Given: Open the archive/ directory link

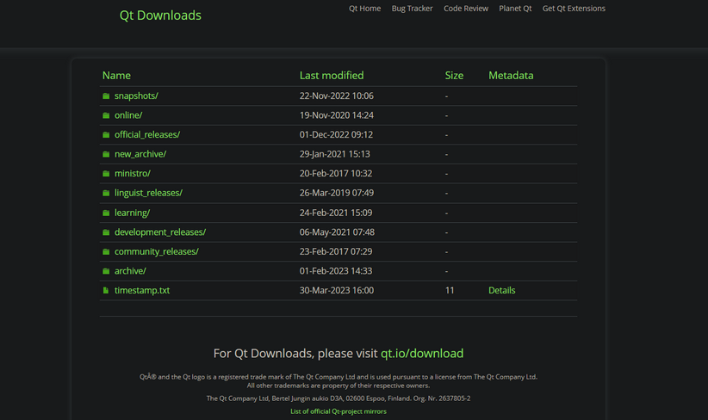Looking at the screenshot, I should (x=130, y=271).
